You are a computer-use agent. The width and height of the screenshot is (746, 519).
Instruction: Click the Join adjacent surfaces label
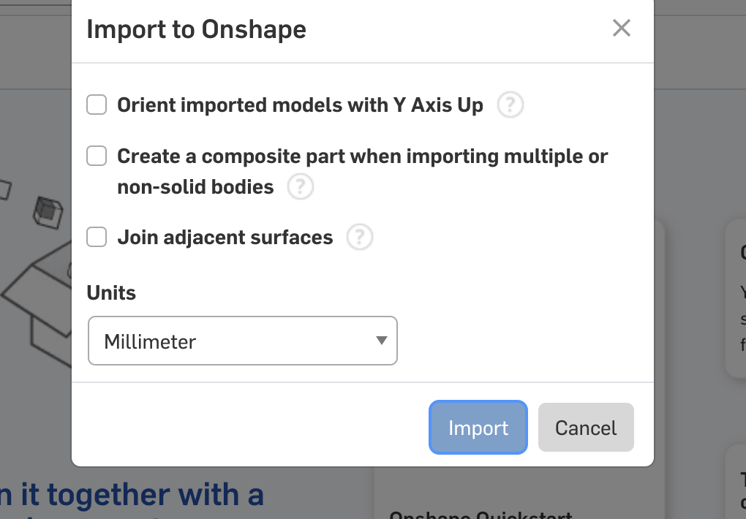click(x=225, y=238)
